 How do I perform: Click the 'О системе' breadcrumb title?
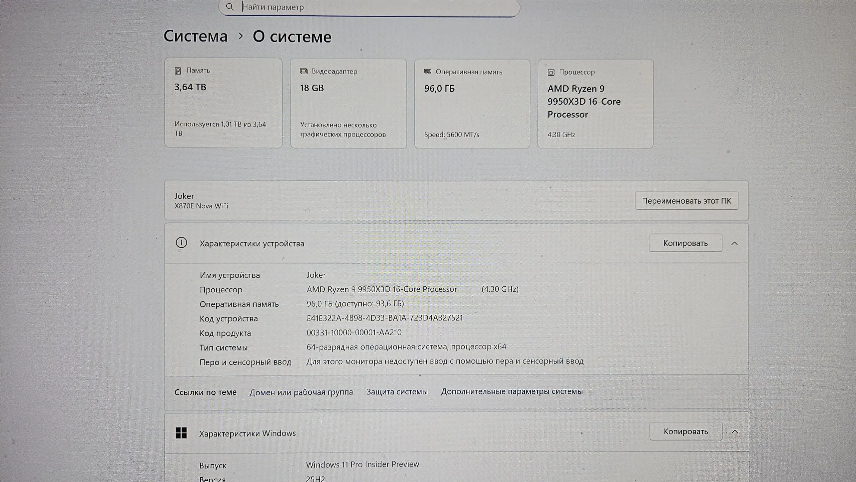(x=292, y=36)
